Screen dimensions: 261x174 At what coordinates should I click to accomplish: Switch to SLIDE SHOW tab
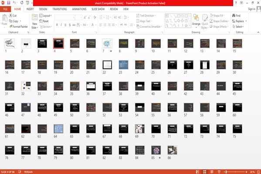(x=98, y=9)
